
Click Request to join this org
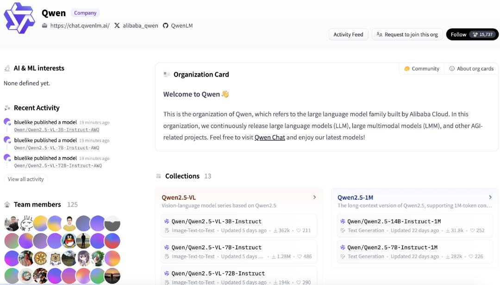407,34
